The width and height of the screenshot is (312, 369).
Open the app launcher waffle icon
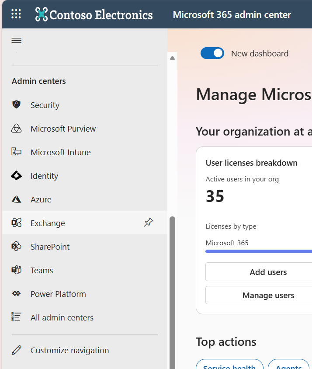(x=16, y=14)
